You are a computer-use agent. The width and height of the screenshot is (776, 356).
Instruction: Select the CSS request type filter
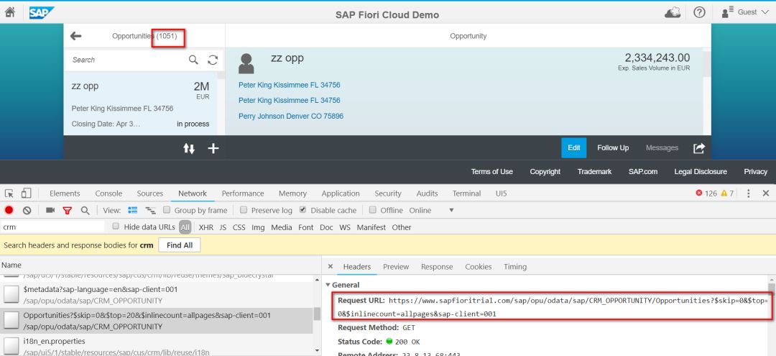[x=239, y=227]
